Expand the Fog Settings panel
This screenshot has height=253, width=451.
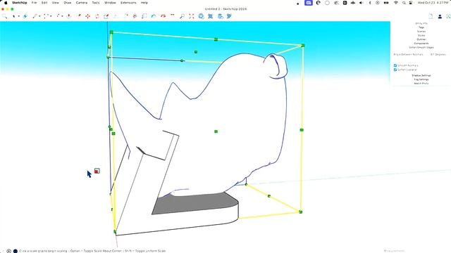tap(421, 79)
